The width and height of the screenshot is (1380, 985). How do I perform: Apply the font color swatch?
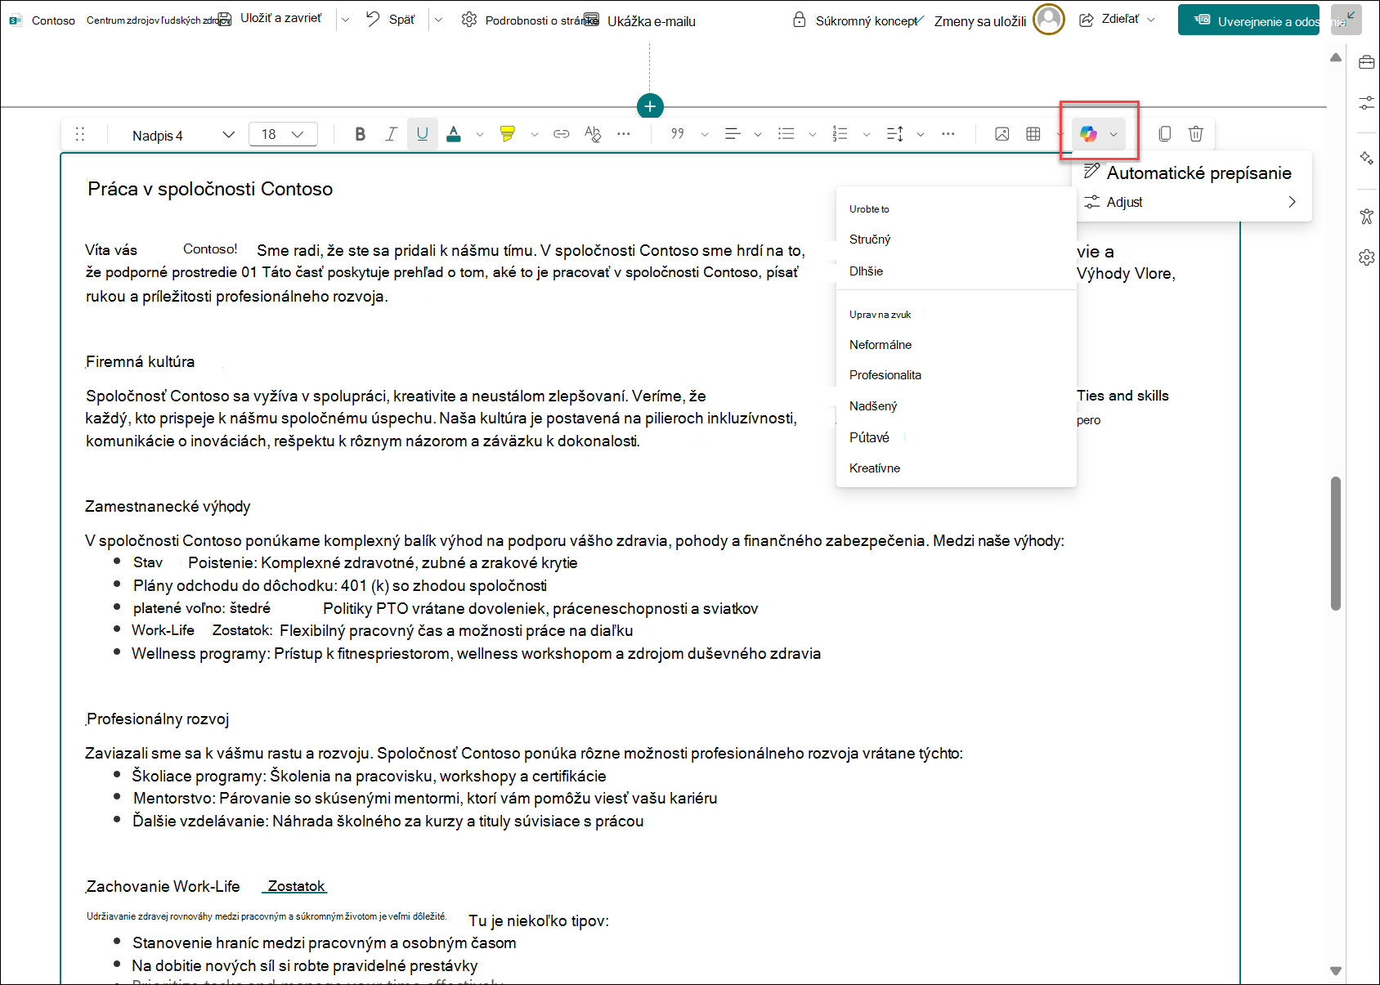point(454,134)
